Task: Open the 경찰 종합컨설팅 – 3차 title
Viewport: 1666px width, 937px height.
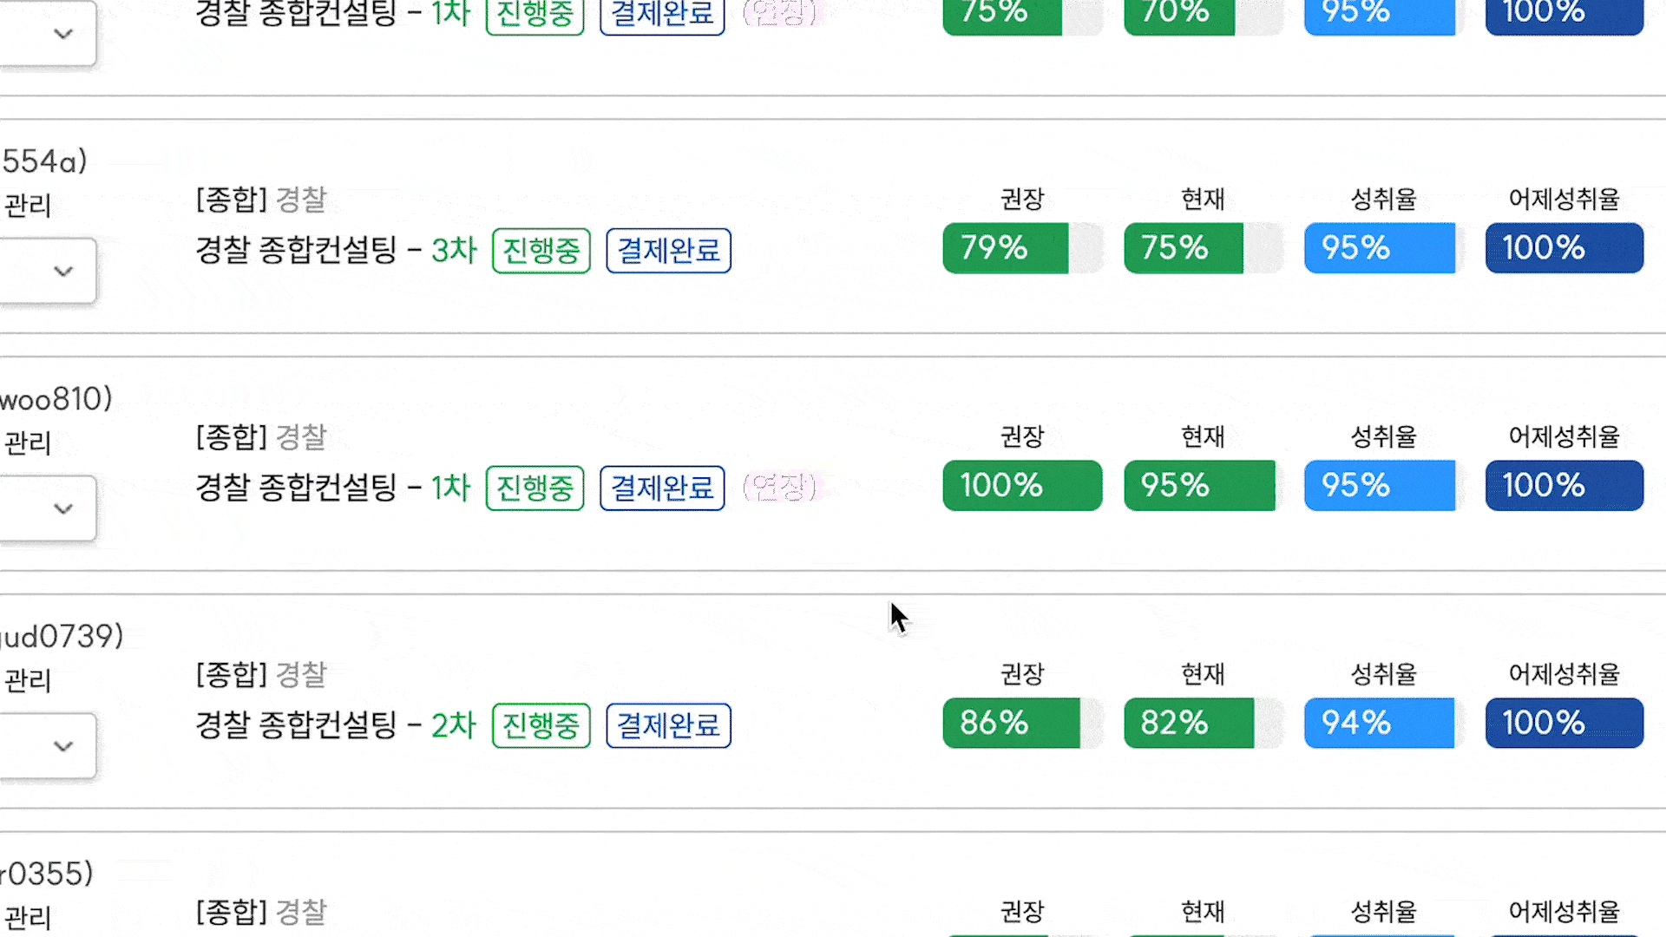Action: tap(337, 251)
